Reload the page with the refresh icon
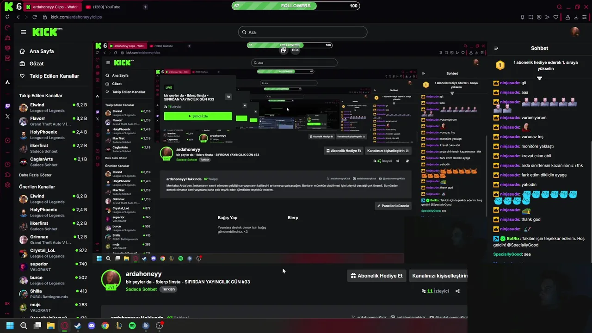 pyautogui.click(x=35, y=17)
